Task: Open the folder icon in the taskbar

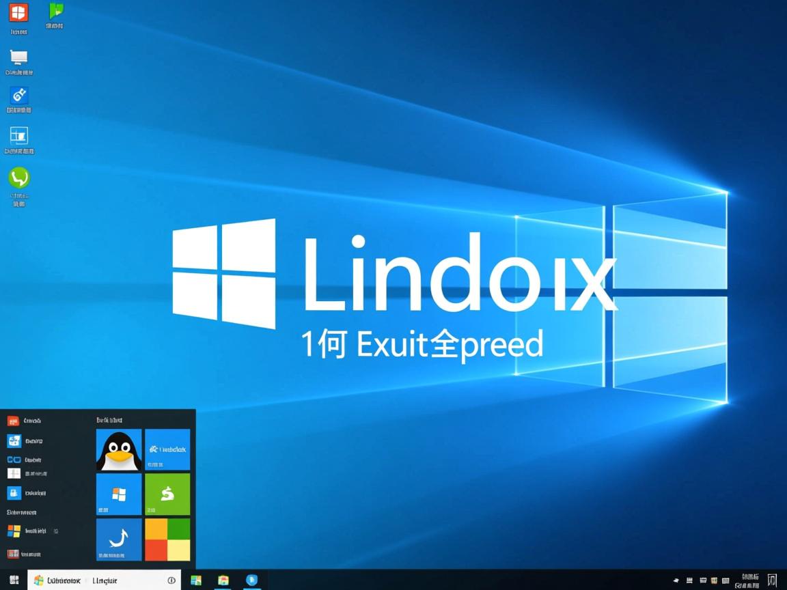Action: point(223,580)
